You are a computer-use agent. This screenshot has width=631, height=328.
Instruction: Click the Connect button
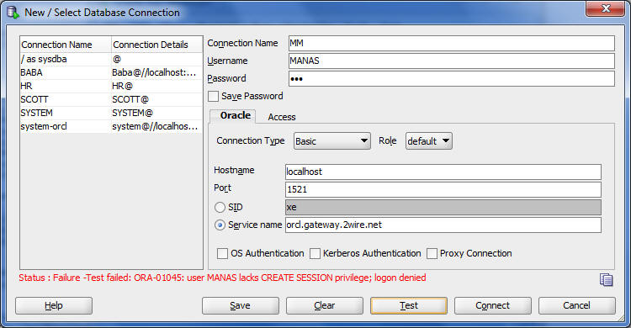(493, 305)
